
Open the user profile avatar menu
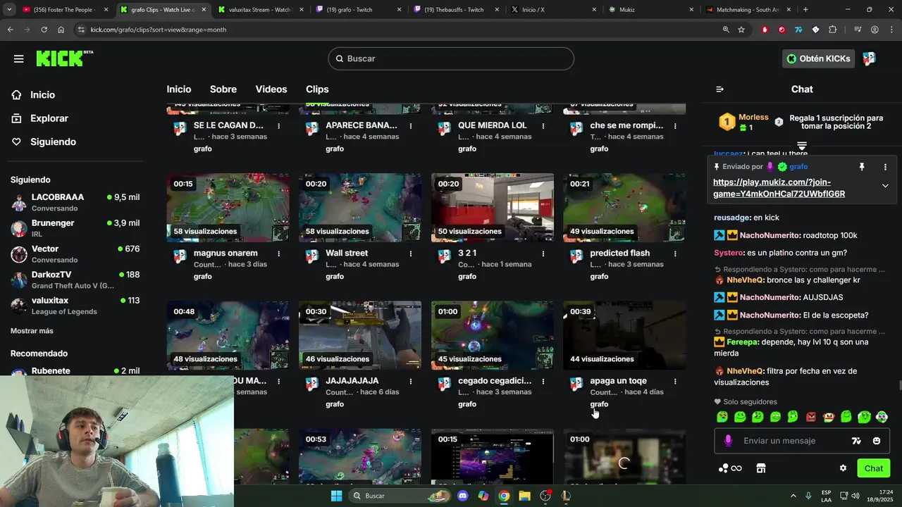pyautogui.click(x=869, y=58)
